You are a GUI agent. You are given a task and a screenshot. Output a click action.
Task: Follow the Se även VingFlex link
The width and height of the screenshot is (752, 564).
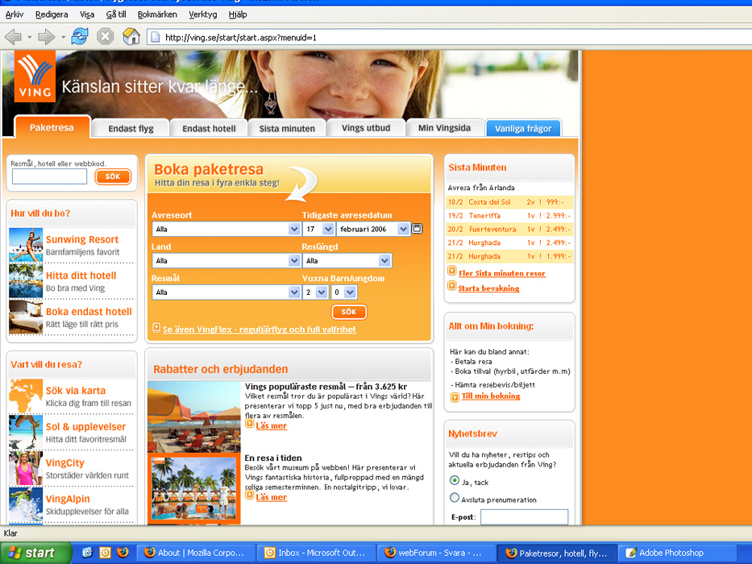259,330
